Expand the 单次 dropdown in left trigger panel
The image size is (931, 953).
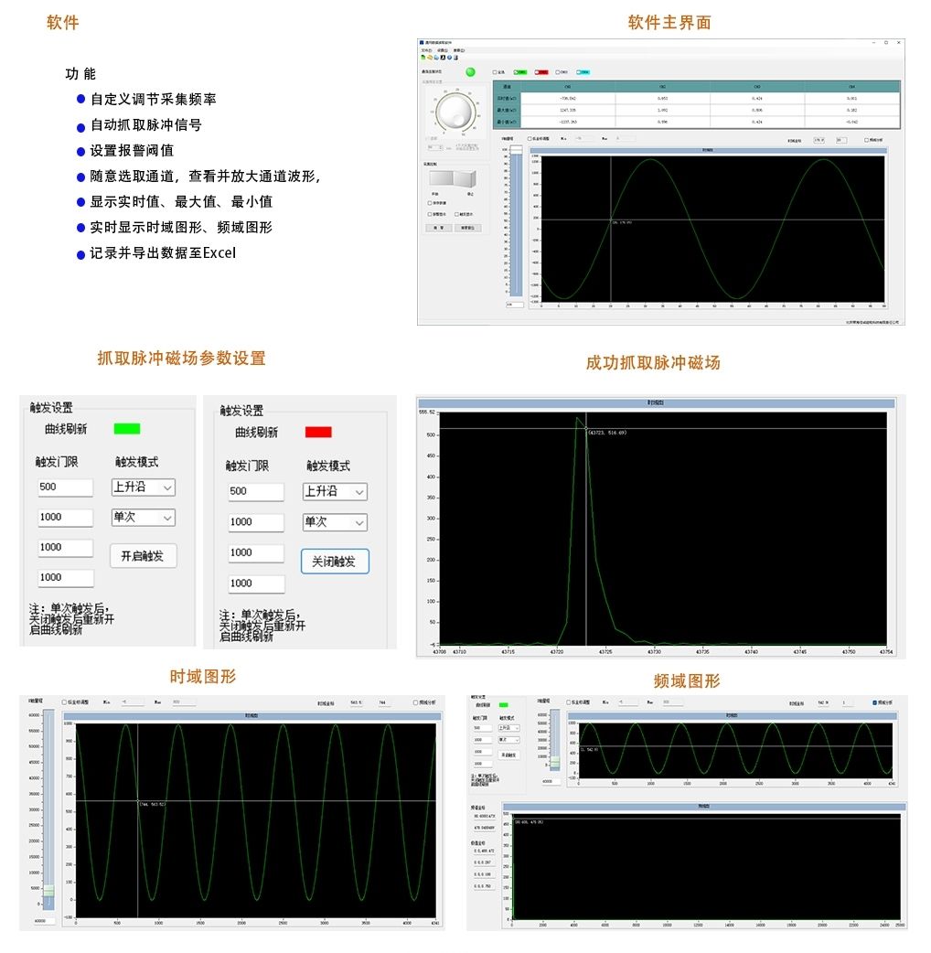click(x=143, y=517)
